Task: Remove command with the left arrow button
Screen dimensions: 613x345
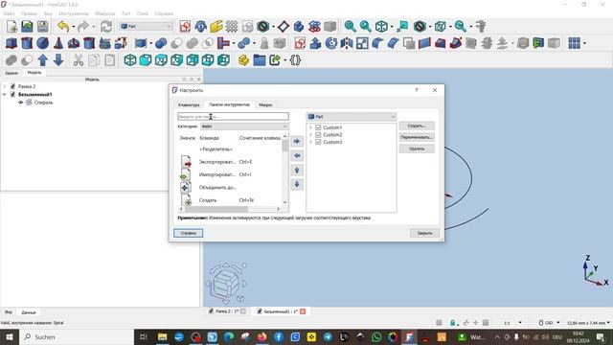Action: pyautogui.click(x=297, y=155)
